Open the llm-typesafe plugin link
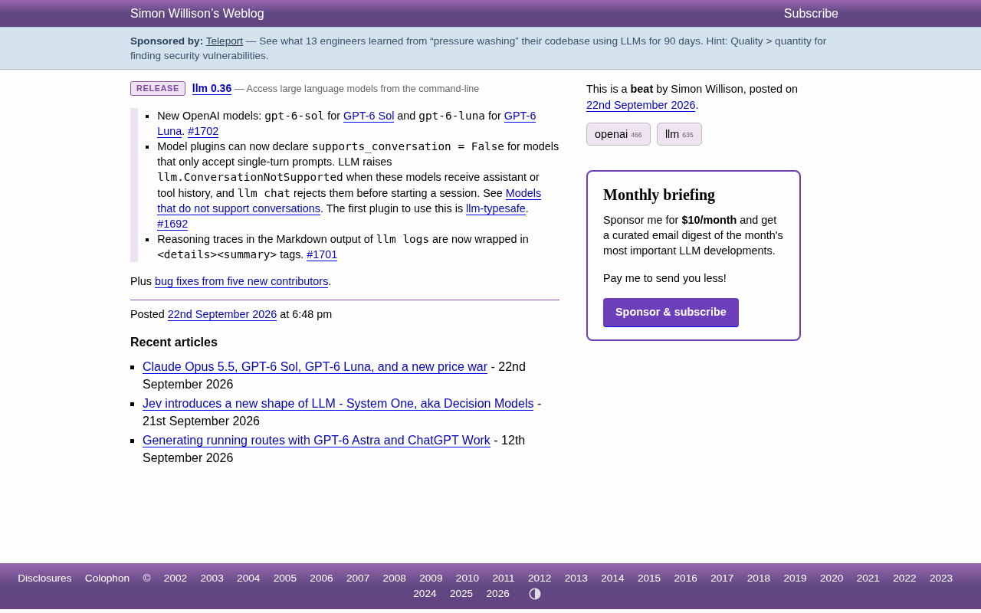The image size is (981, 613). tap(496, 208)
